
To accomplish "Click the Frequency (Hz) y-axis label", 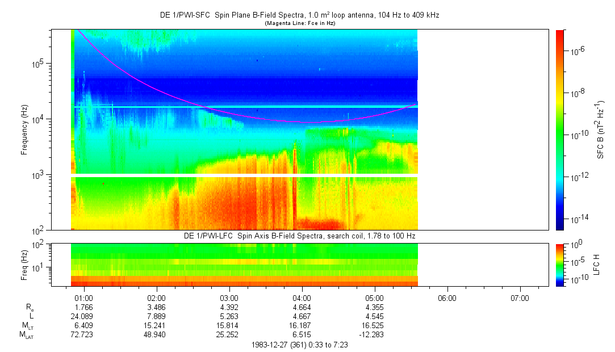I will click(24, 129).
